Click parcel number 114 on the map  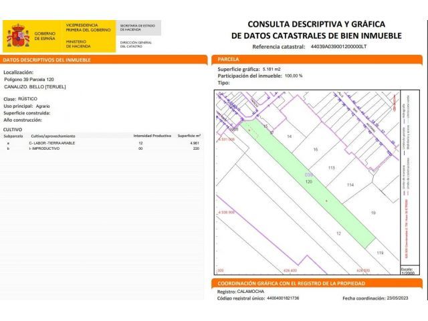[350, 185]
